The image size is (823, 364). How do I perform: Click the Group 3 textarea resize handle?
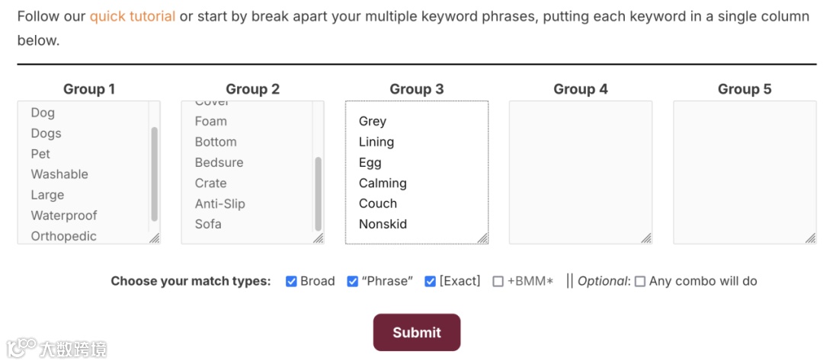[x=482, y=238]
